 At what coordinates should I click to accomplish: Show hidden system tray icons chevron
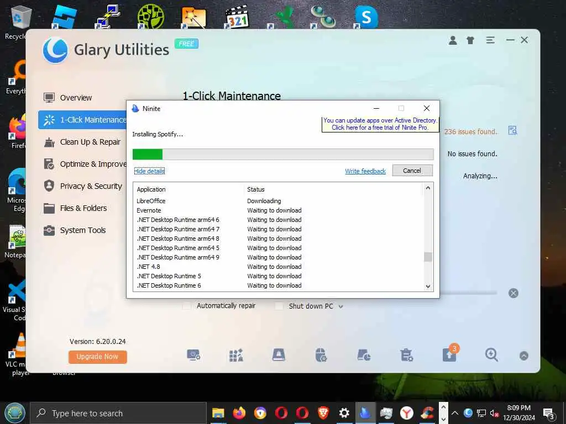coord(455,413)
